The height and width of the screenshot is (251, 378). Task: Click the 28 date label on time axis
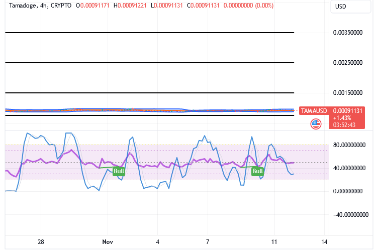[41, 242]
